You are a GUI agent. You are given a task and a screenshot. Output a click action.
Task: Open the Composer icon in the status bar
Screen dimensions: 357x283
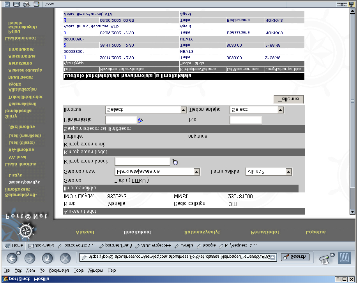coord(27,4)
